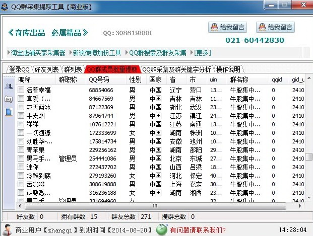Viewport: 313px width, 236px height.
Task: Tick the checkbox for 冷酷到底
Action: (21, 176)
